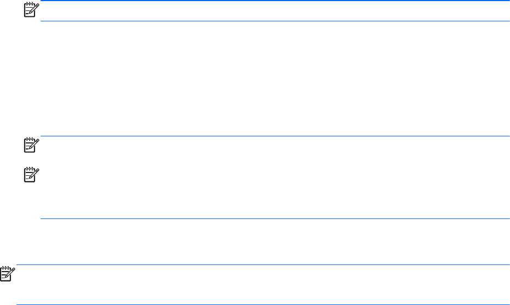Viewport: 510px width, 305px height.
Task: Click the blank area right of the topmost note icon
Action: (274, 11)
